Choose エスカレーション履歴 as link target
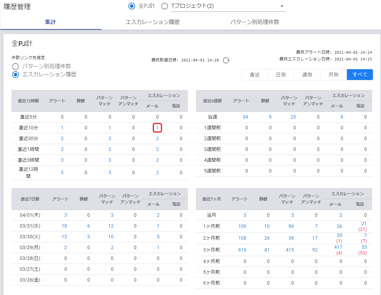The image size is (381, 295). tap(15, 75)
